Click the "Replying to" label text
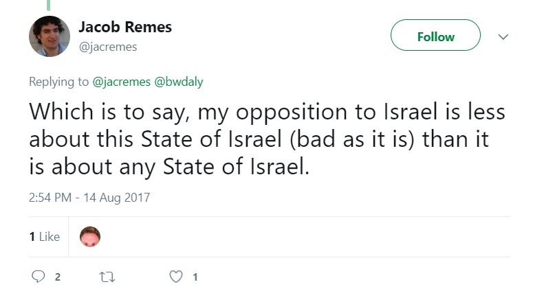Screen dimensions: 533x304 click(x=58, y=82)
